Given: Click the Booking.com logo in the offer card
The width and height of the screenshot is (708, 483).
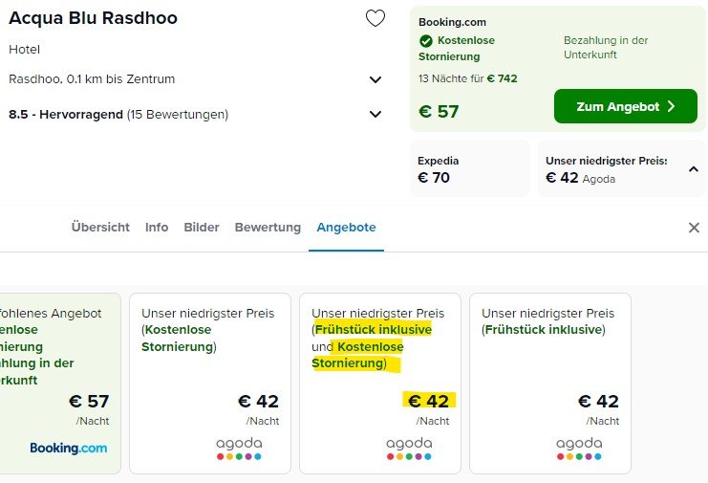Looking at the screenshot, I should [x=69, y=449].
